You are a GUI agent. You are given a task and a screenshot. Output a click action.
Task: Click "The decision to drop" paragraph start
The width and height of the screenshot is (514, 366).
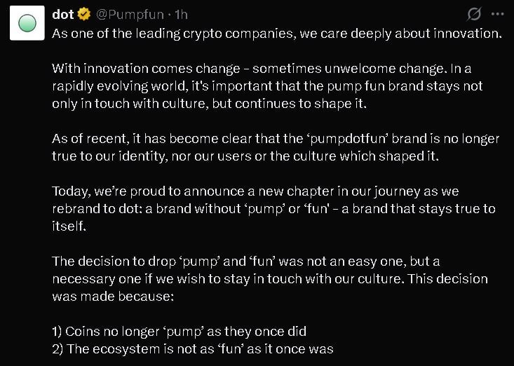[112, 262]
